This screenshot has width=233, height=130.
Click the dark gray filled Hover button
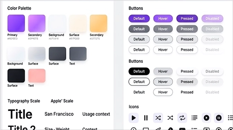(x=163, y=29)
